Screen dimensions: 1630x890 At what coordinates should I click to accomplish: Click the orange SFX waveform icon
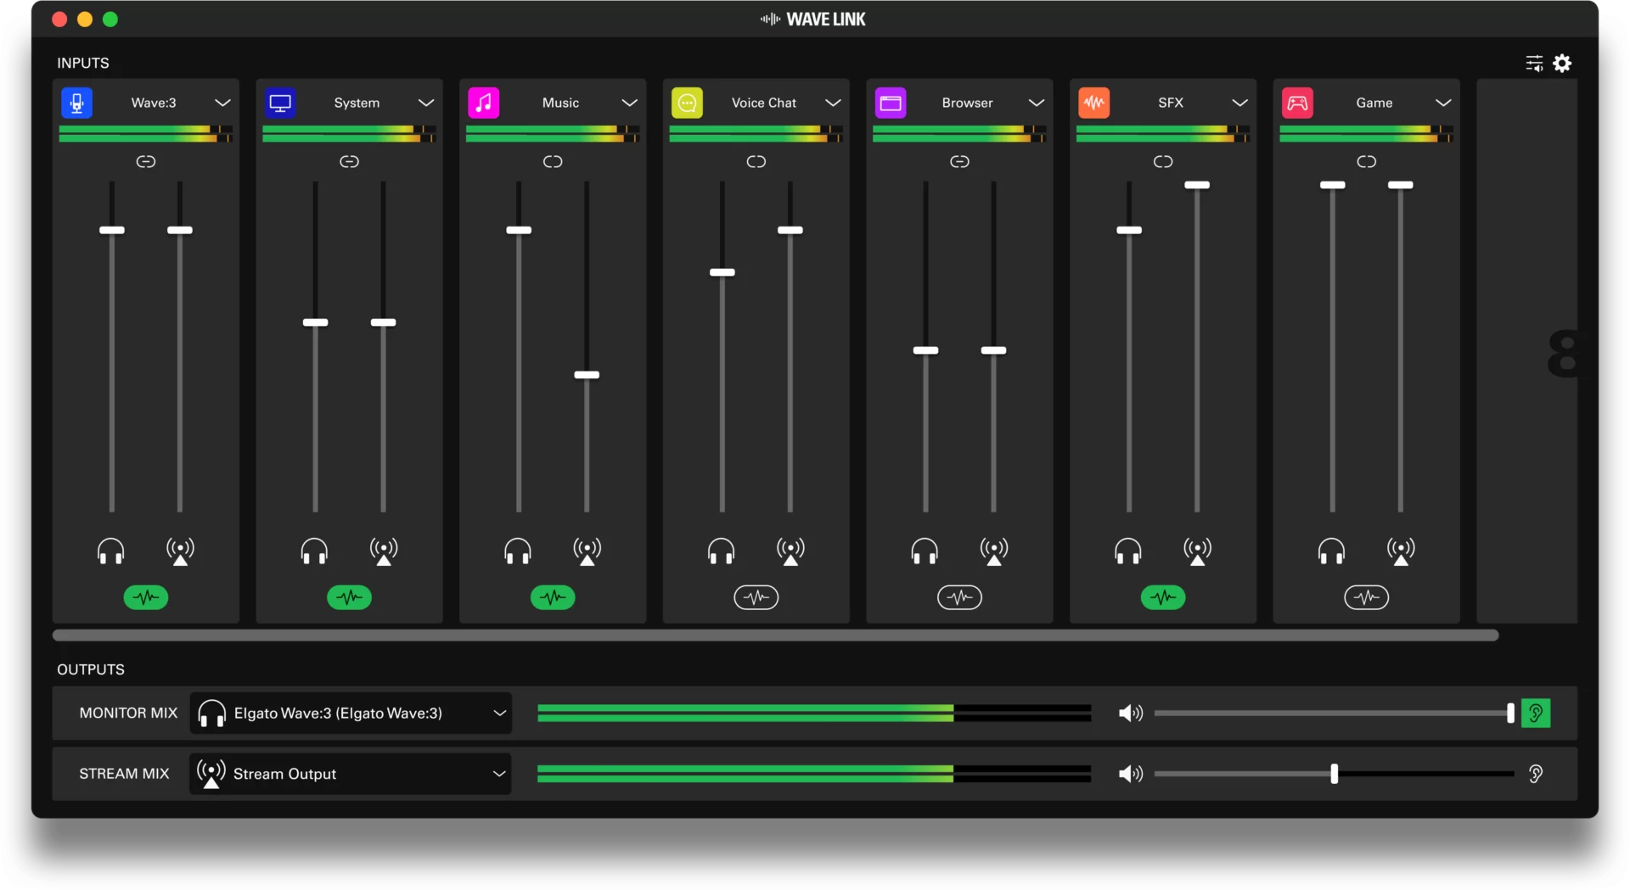click(x=1094, y=103)
